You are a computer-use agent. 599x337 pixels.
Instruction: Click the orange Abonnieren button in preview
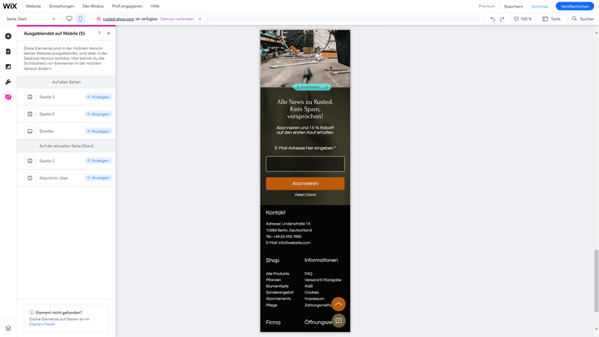pos(304,183)
